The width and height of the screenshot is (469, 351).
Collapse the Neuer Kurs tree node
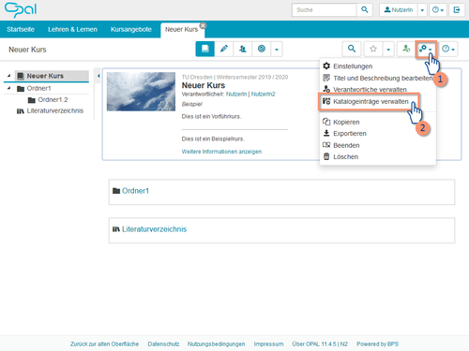[9, 76]
